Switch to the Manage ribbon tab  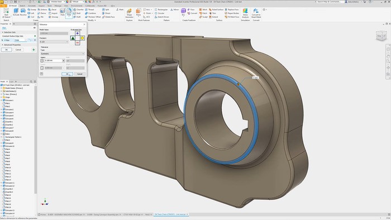58,6
